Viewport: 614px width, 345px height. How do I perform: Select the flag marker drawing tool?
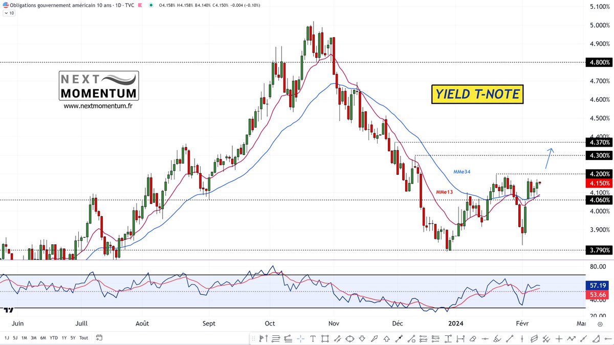pyautogui.click(x=264, y=338)
